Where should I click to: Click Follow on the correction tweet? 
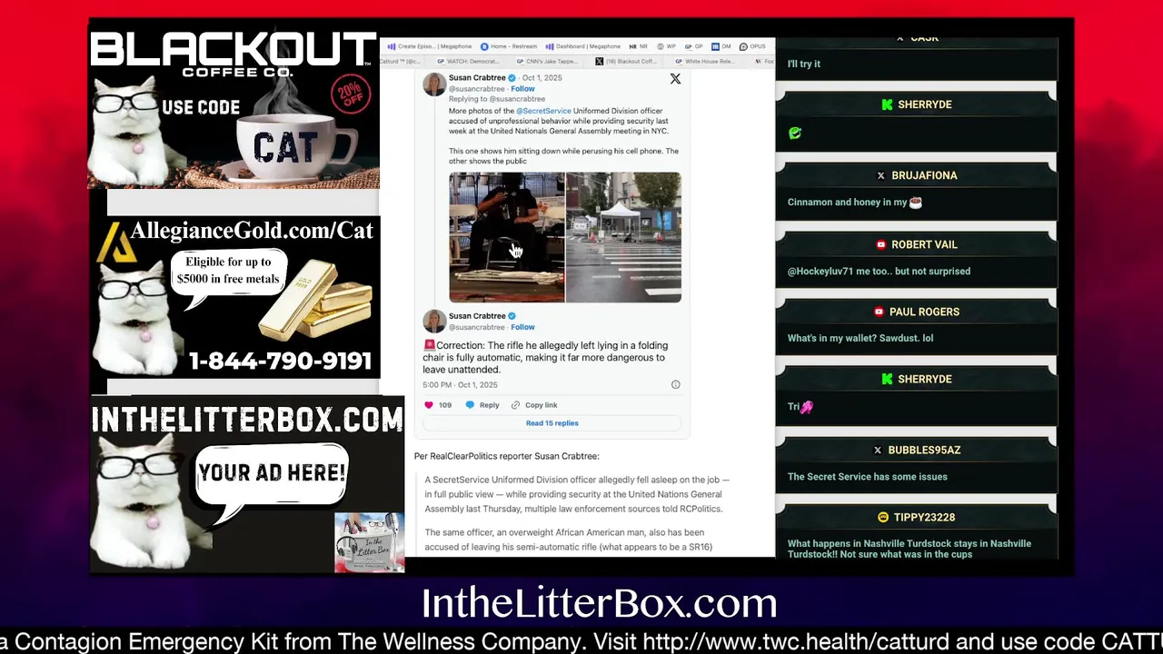click(x=522, y=327)
